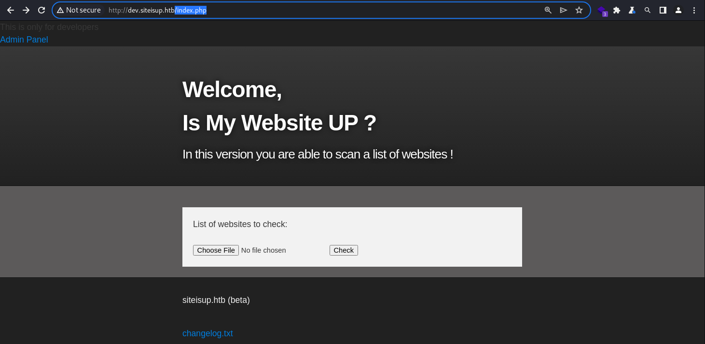The width and height of the screenshot is (705, 344).
Task: Select the 'Welcome,' heading
Action: 232,89
